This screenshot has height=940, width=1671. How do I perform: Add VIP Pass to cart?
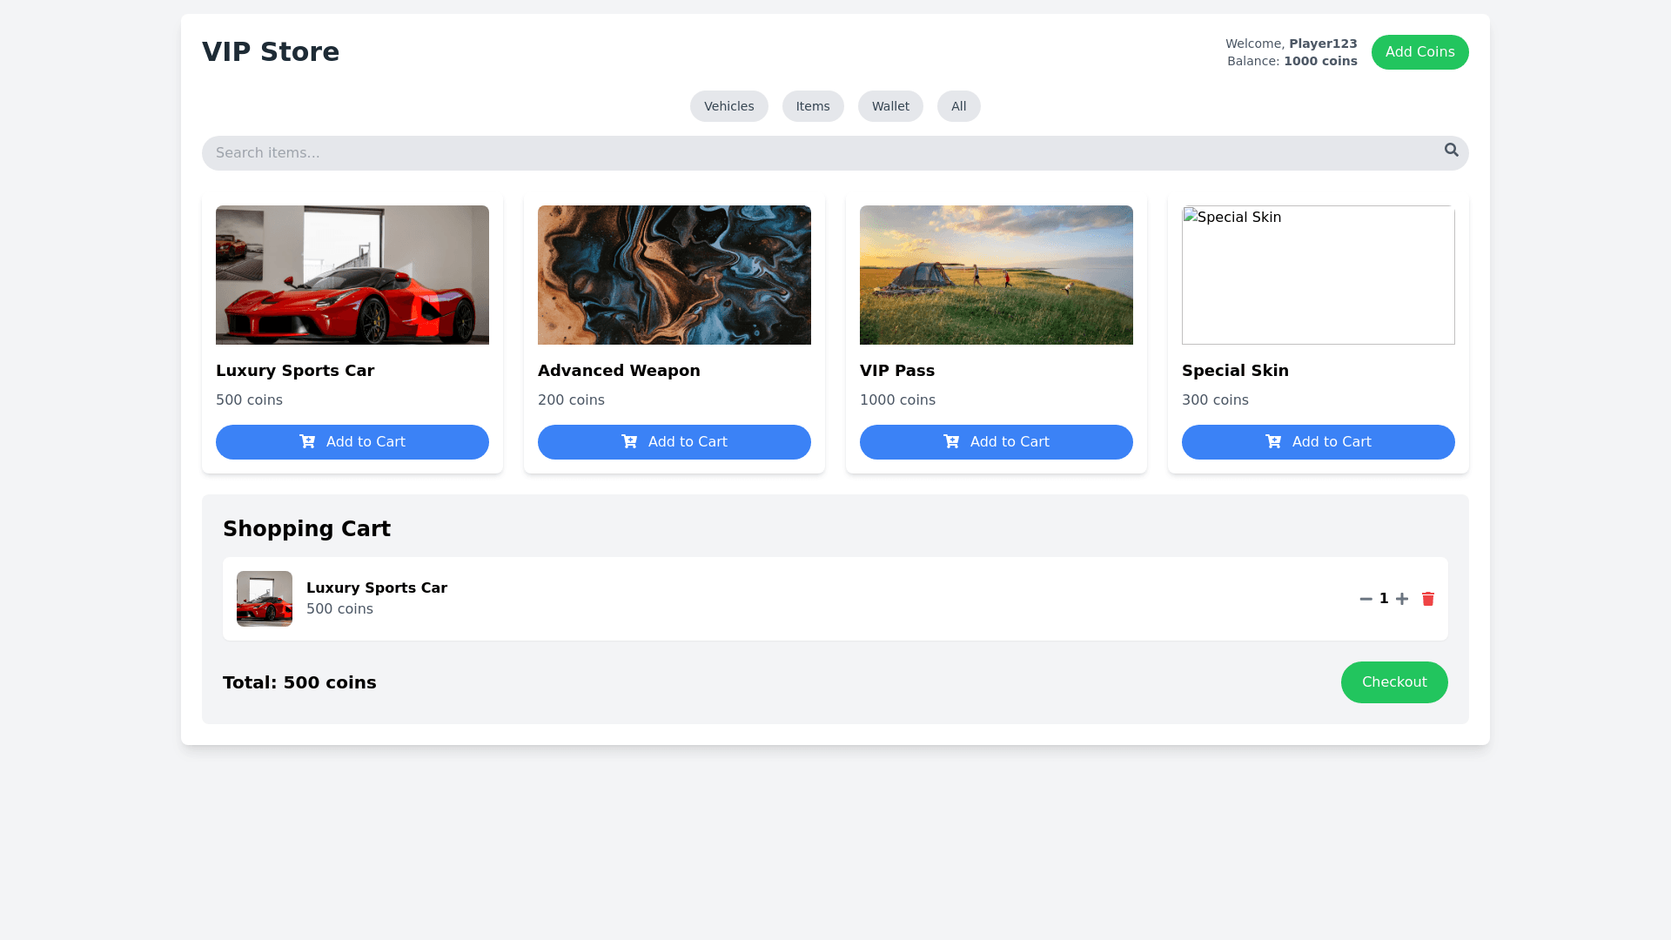pyautogui.click(x=996, y=442)
